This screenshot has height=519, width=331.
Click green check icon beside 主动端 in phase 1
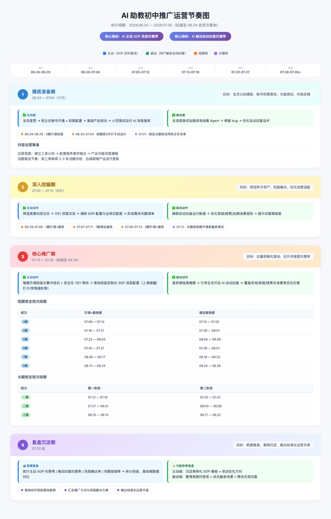(24, 115)
